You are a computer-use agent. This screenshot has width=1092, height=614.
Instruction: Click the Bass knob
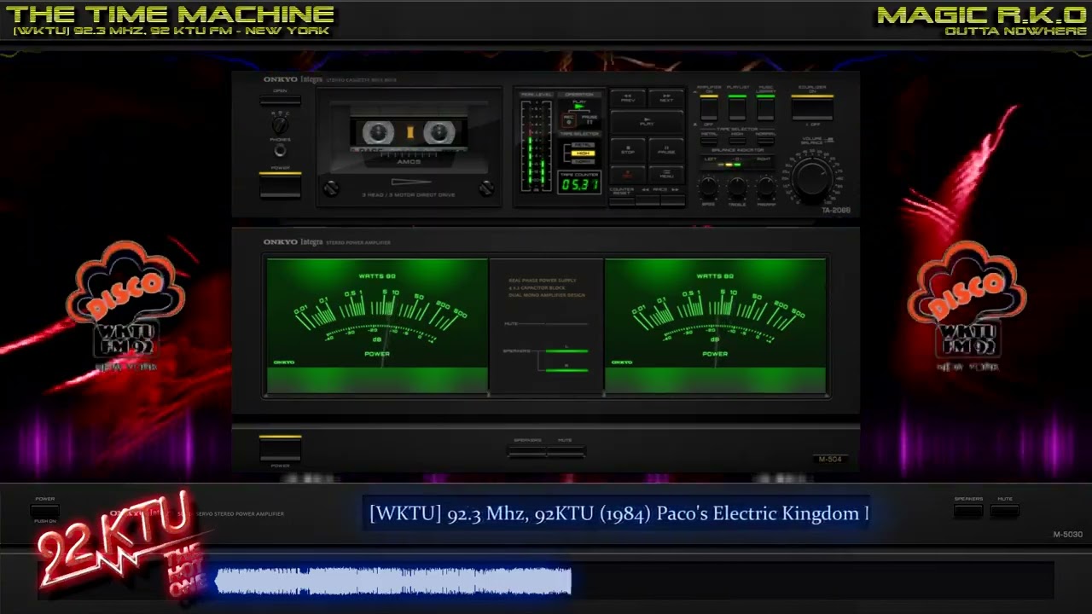pyautogui.click(x=709, y=186)
